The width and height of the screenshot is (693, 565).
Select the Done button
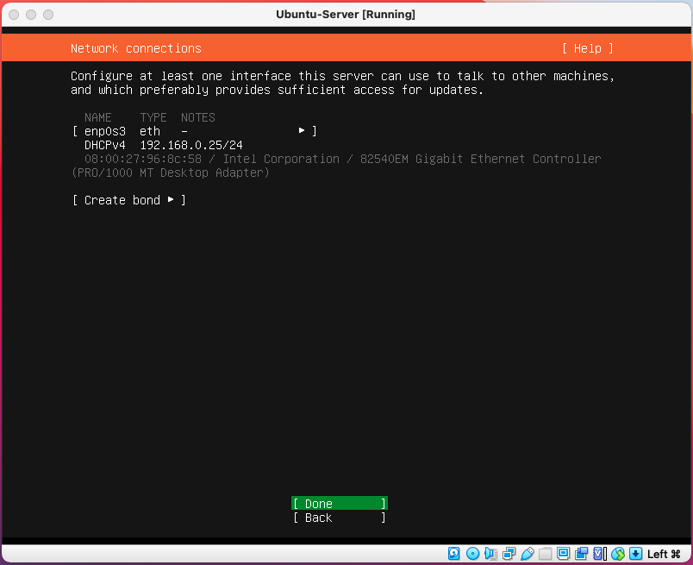click(340, 504)
